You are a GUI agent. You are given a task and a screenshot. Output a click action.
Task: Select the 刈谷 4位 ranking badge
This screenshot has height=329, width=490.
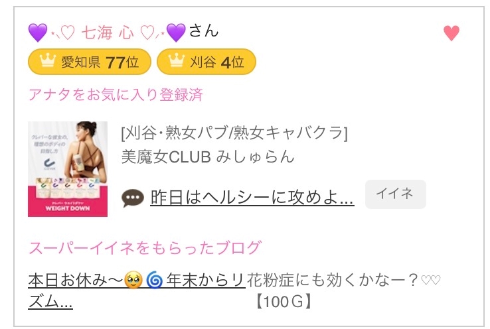pyautogui.click(x=206, y=62)
